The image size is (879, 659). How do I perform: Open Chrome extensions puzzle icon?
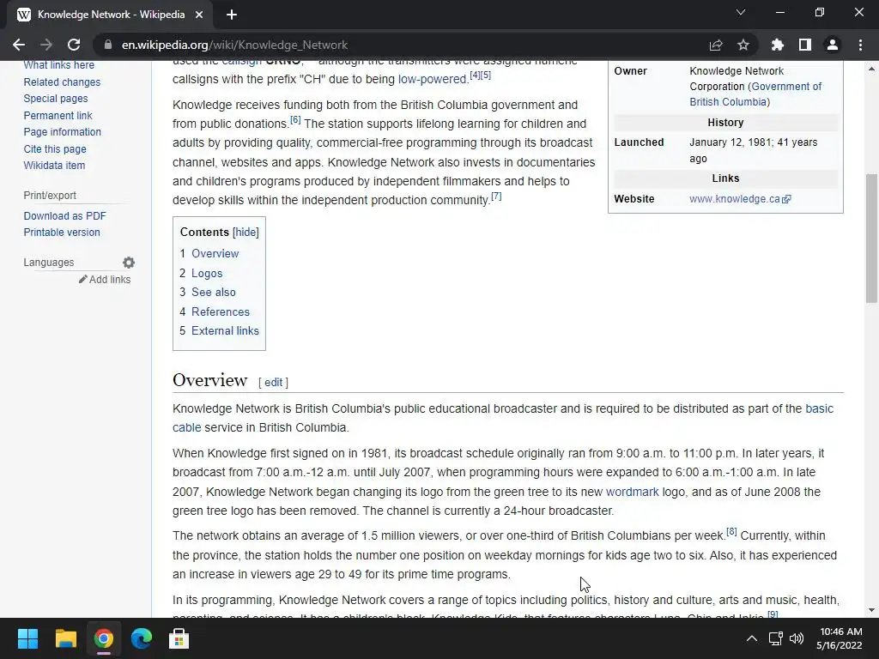click(x=778, y=45)
